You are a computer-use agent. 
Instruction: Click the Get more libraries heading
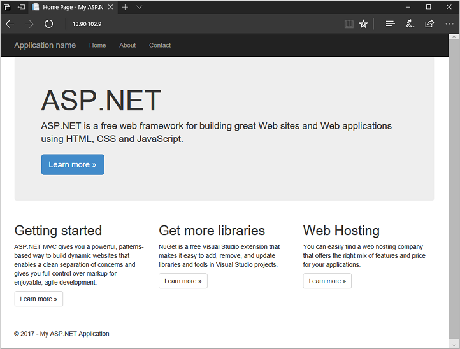click(x=212, y=231)
